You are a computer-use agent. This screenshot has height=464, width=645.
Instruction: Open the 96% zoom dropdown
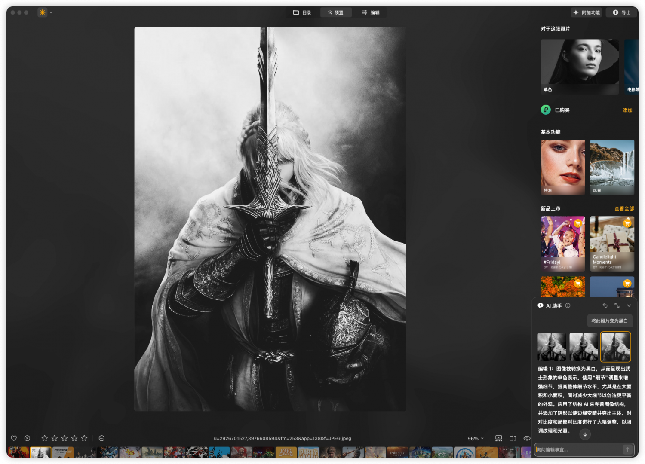coord(476,439)
